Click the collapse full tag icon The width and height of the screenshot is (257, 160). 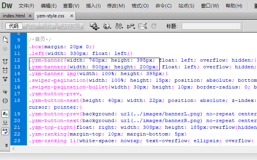coord(6,62)
